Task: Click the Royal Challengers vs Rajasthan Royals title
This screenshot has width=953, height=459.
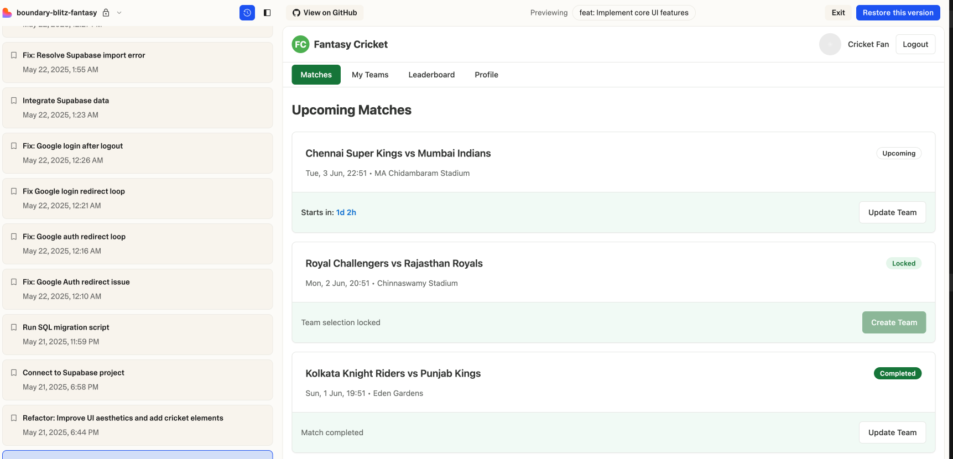Action: pyautogui.click(x=394, y=263)
